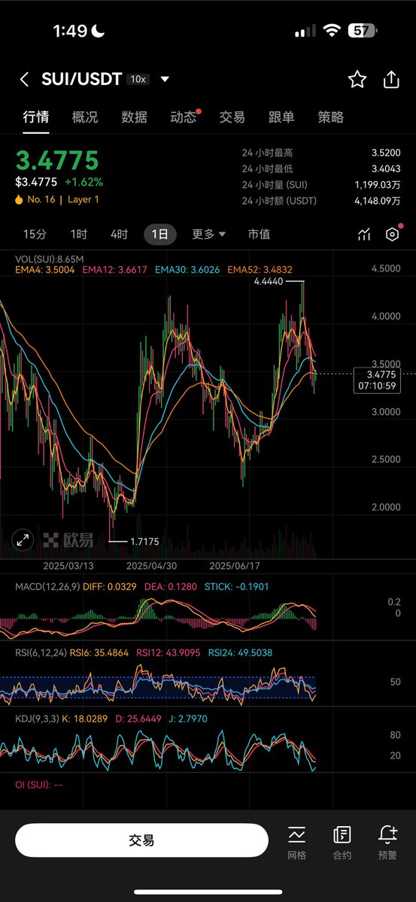Switch to the 概况 tab
The width and height of the screenshot is (416, 902).
[x=85, y=117]
